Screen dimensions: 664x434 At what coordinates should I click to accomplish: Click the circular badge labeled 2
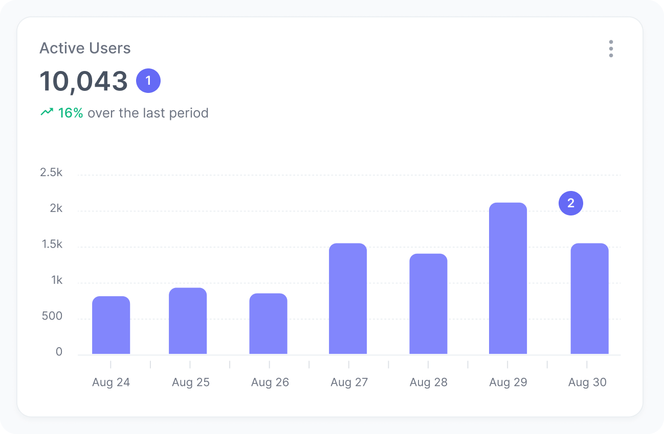[570, 203]
